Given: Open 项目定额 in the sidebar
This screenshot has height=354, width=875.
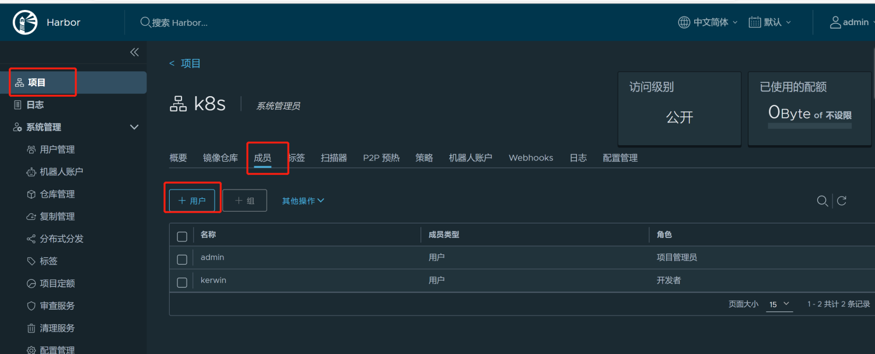Looking at the screenshot, I should (57, 283).
